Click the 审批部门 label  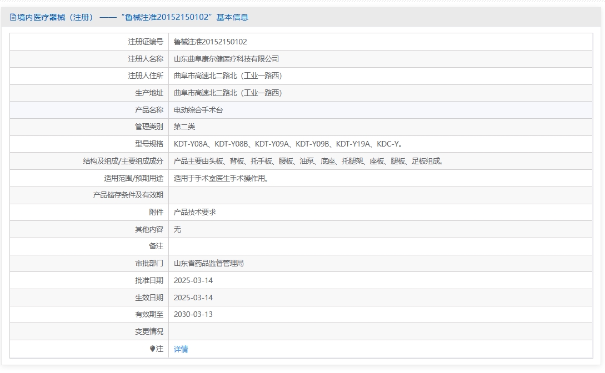point(149,263)
